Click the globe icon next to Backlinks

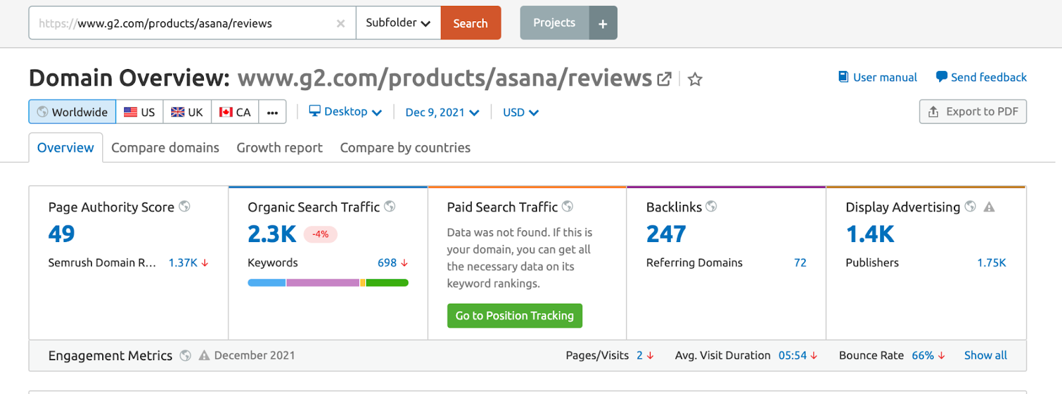(x=711, y=206)
